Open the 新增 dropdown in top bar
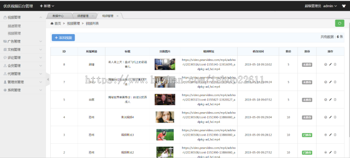The width and height of the screenshot is (350, 158). pyautogui.click(x=47, y=6)
